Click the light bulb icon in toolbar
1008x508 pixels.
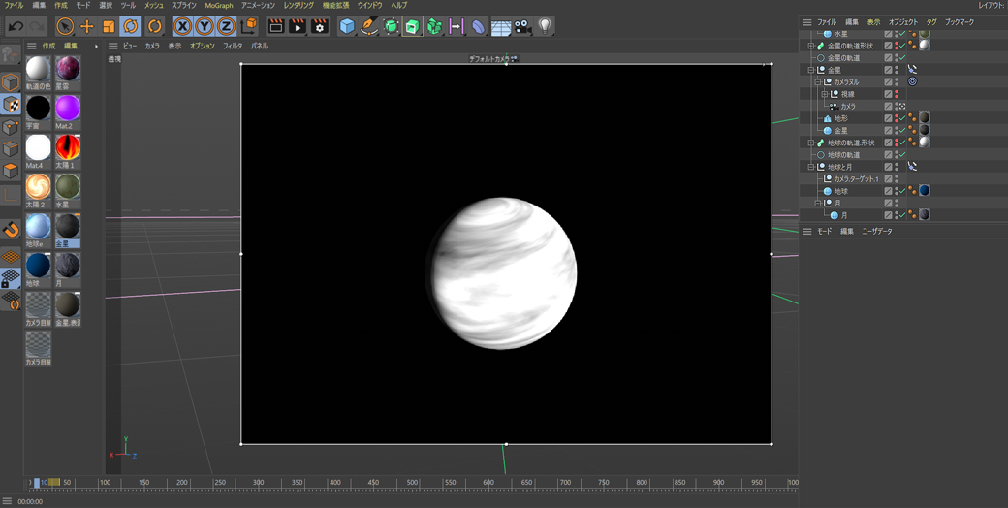coord(546,26)
